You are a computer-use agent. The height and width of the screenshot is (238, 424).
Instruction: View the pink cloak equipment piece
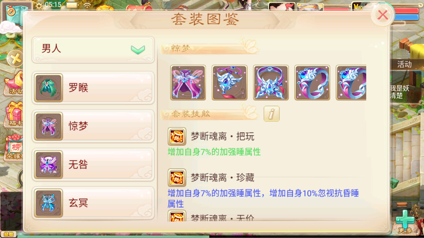188,83
